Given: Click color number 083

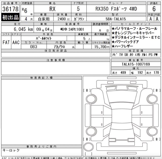Looking at the screenshot, I should click(x=34, y=47).
